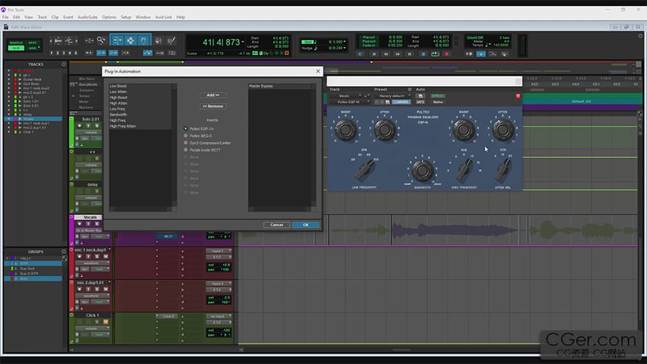Click the Bandwidth knob on Pultec
The image size is (647, 364).
423,171
